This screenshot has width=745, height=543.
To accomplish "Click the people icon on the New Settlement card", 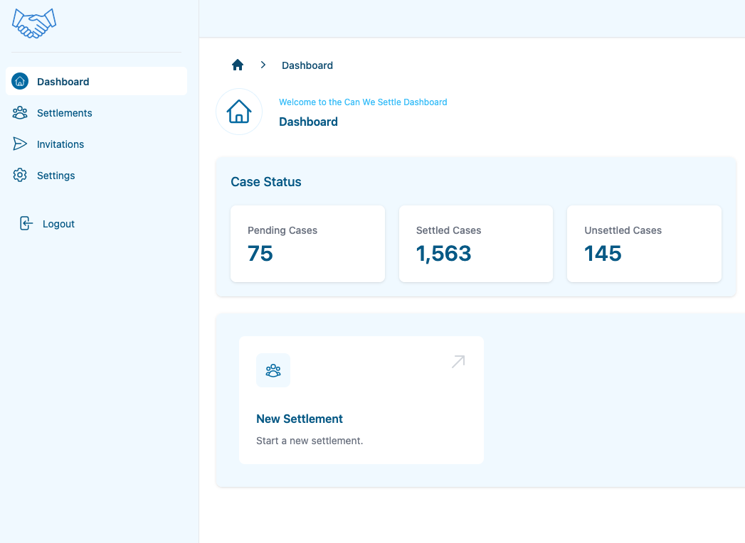I will 273,370.
